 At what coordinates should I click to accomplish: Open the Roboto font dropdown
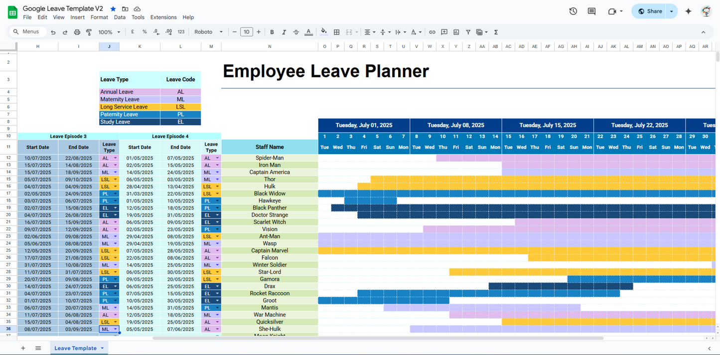point(208,32)
